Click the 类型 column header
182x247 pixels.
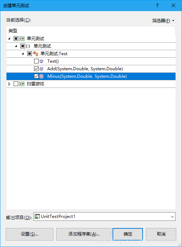click(x=13, y=31)
